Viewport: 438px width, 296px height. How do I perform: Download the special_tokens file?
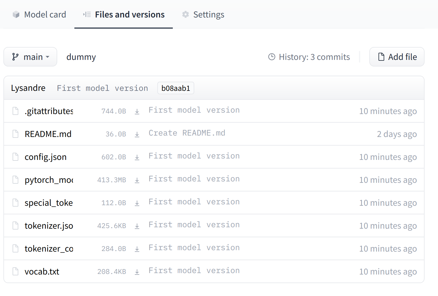click(x=137, y=203)
